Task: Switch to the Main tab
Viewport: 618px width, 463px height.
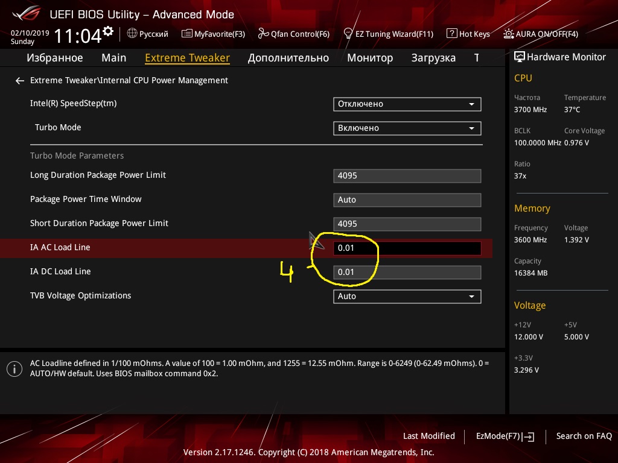Action: 114,58
